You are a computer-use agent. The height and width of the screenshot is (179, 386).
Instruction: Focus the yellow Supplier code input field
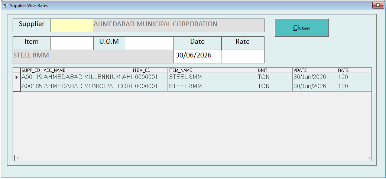pyautogui.click(x=72, y=25)
